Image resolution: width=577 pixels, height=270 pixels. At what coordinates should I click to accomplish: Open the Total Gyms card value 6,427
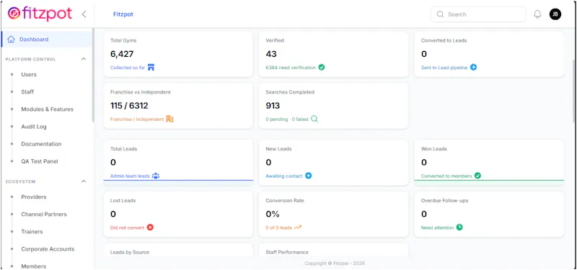tap(122, 54)
